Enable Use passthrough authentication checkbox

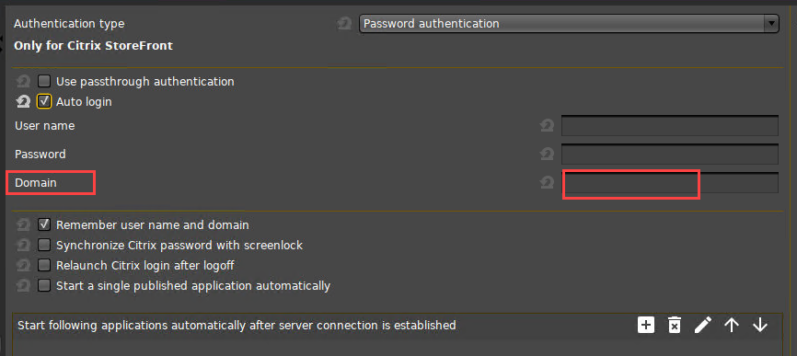pos(44,81)
